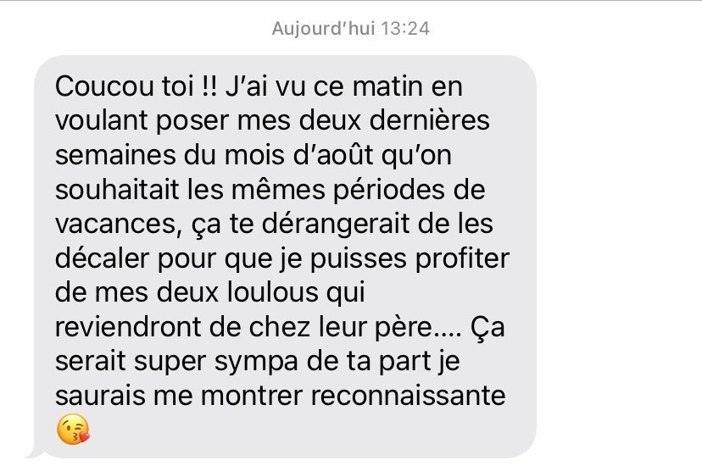The width and height of the screenshot is (702, 466).
Task: Tap the word 'décaler' in the message
Action: (x=102, y=258)
